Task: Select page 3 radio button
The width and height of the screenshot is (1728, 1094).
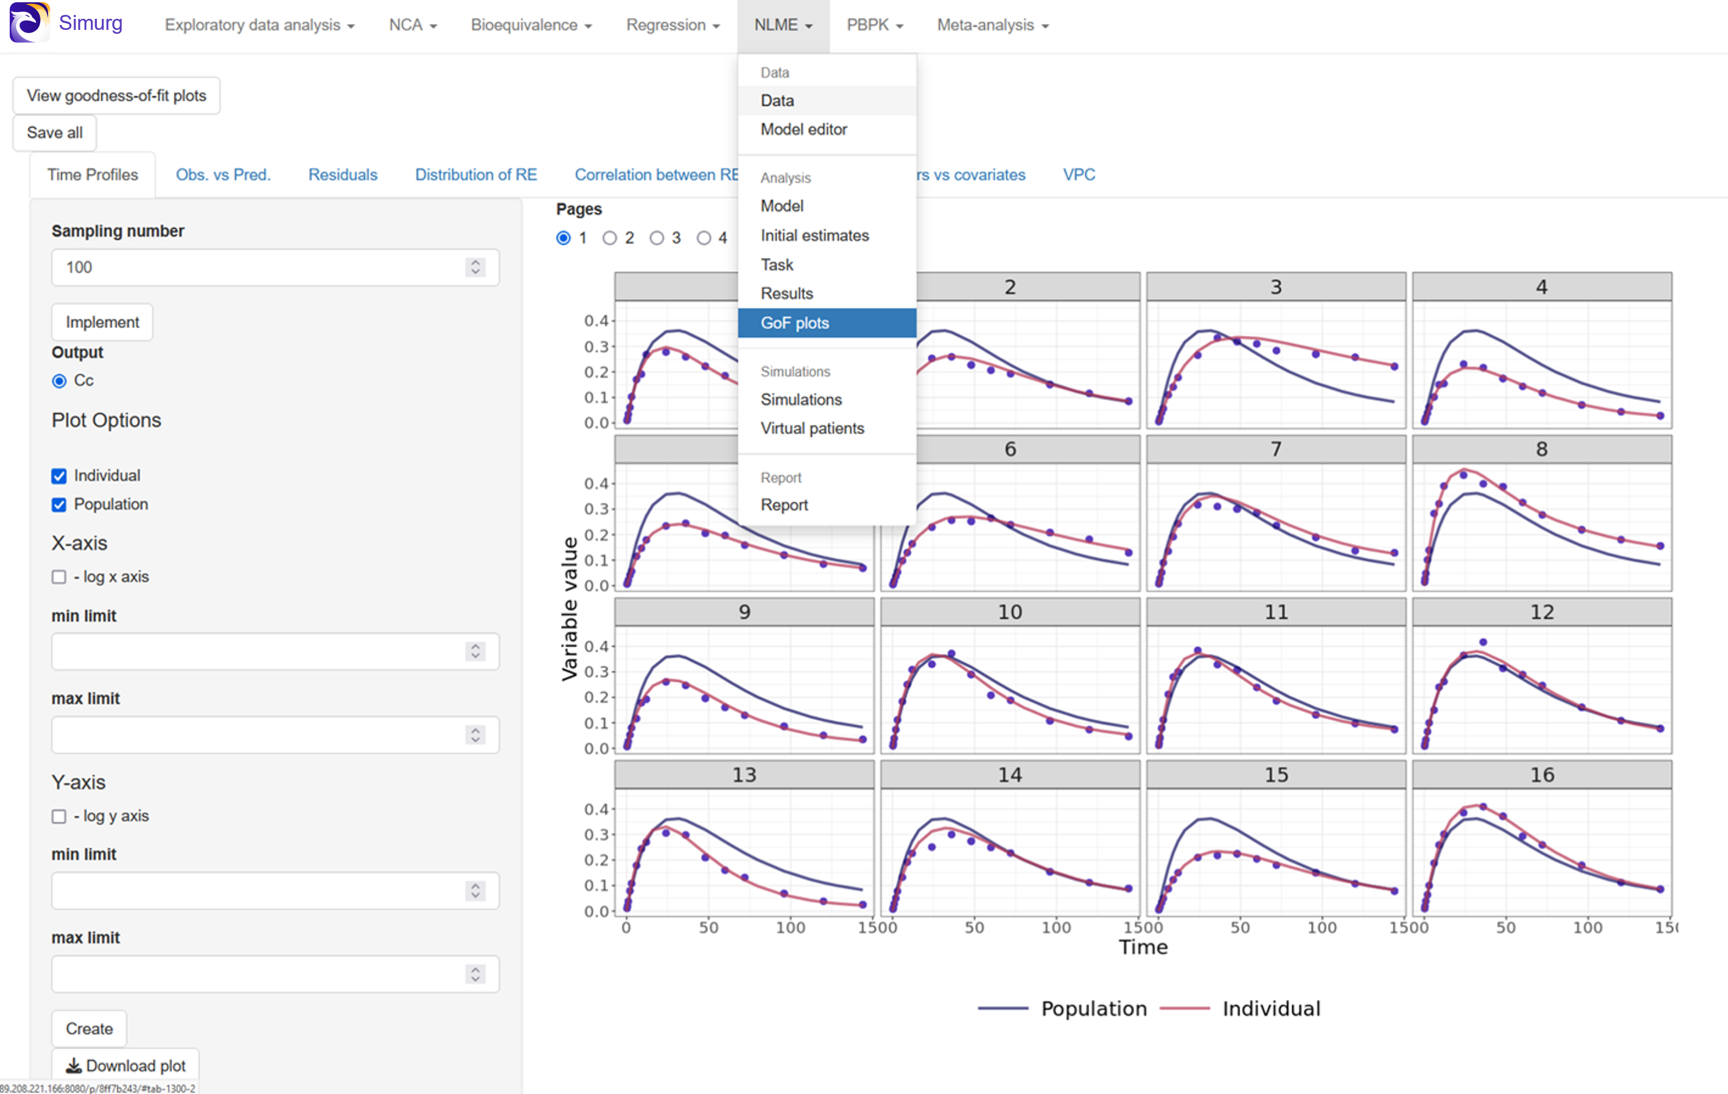Action: (656, 238)
